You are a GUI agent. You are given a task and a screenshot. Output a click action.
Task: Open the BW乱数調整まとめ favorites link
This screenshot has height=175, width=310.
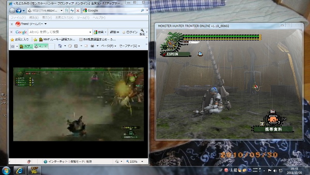point(98,39)
